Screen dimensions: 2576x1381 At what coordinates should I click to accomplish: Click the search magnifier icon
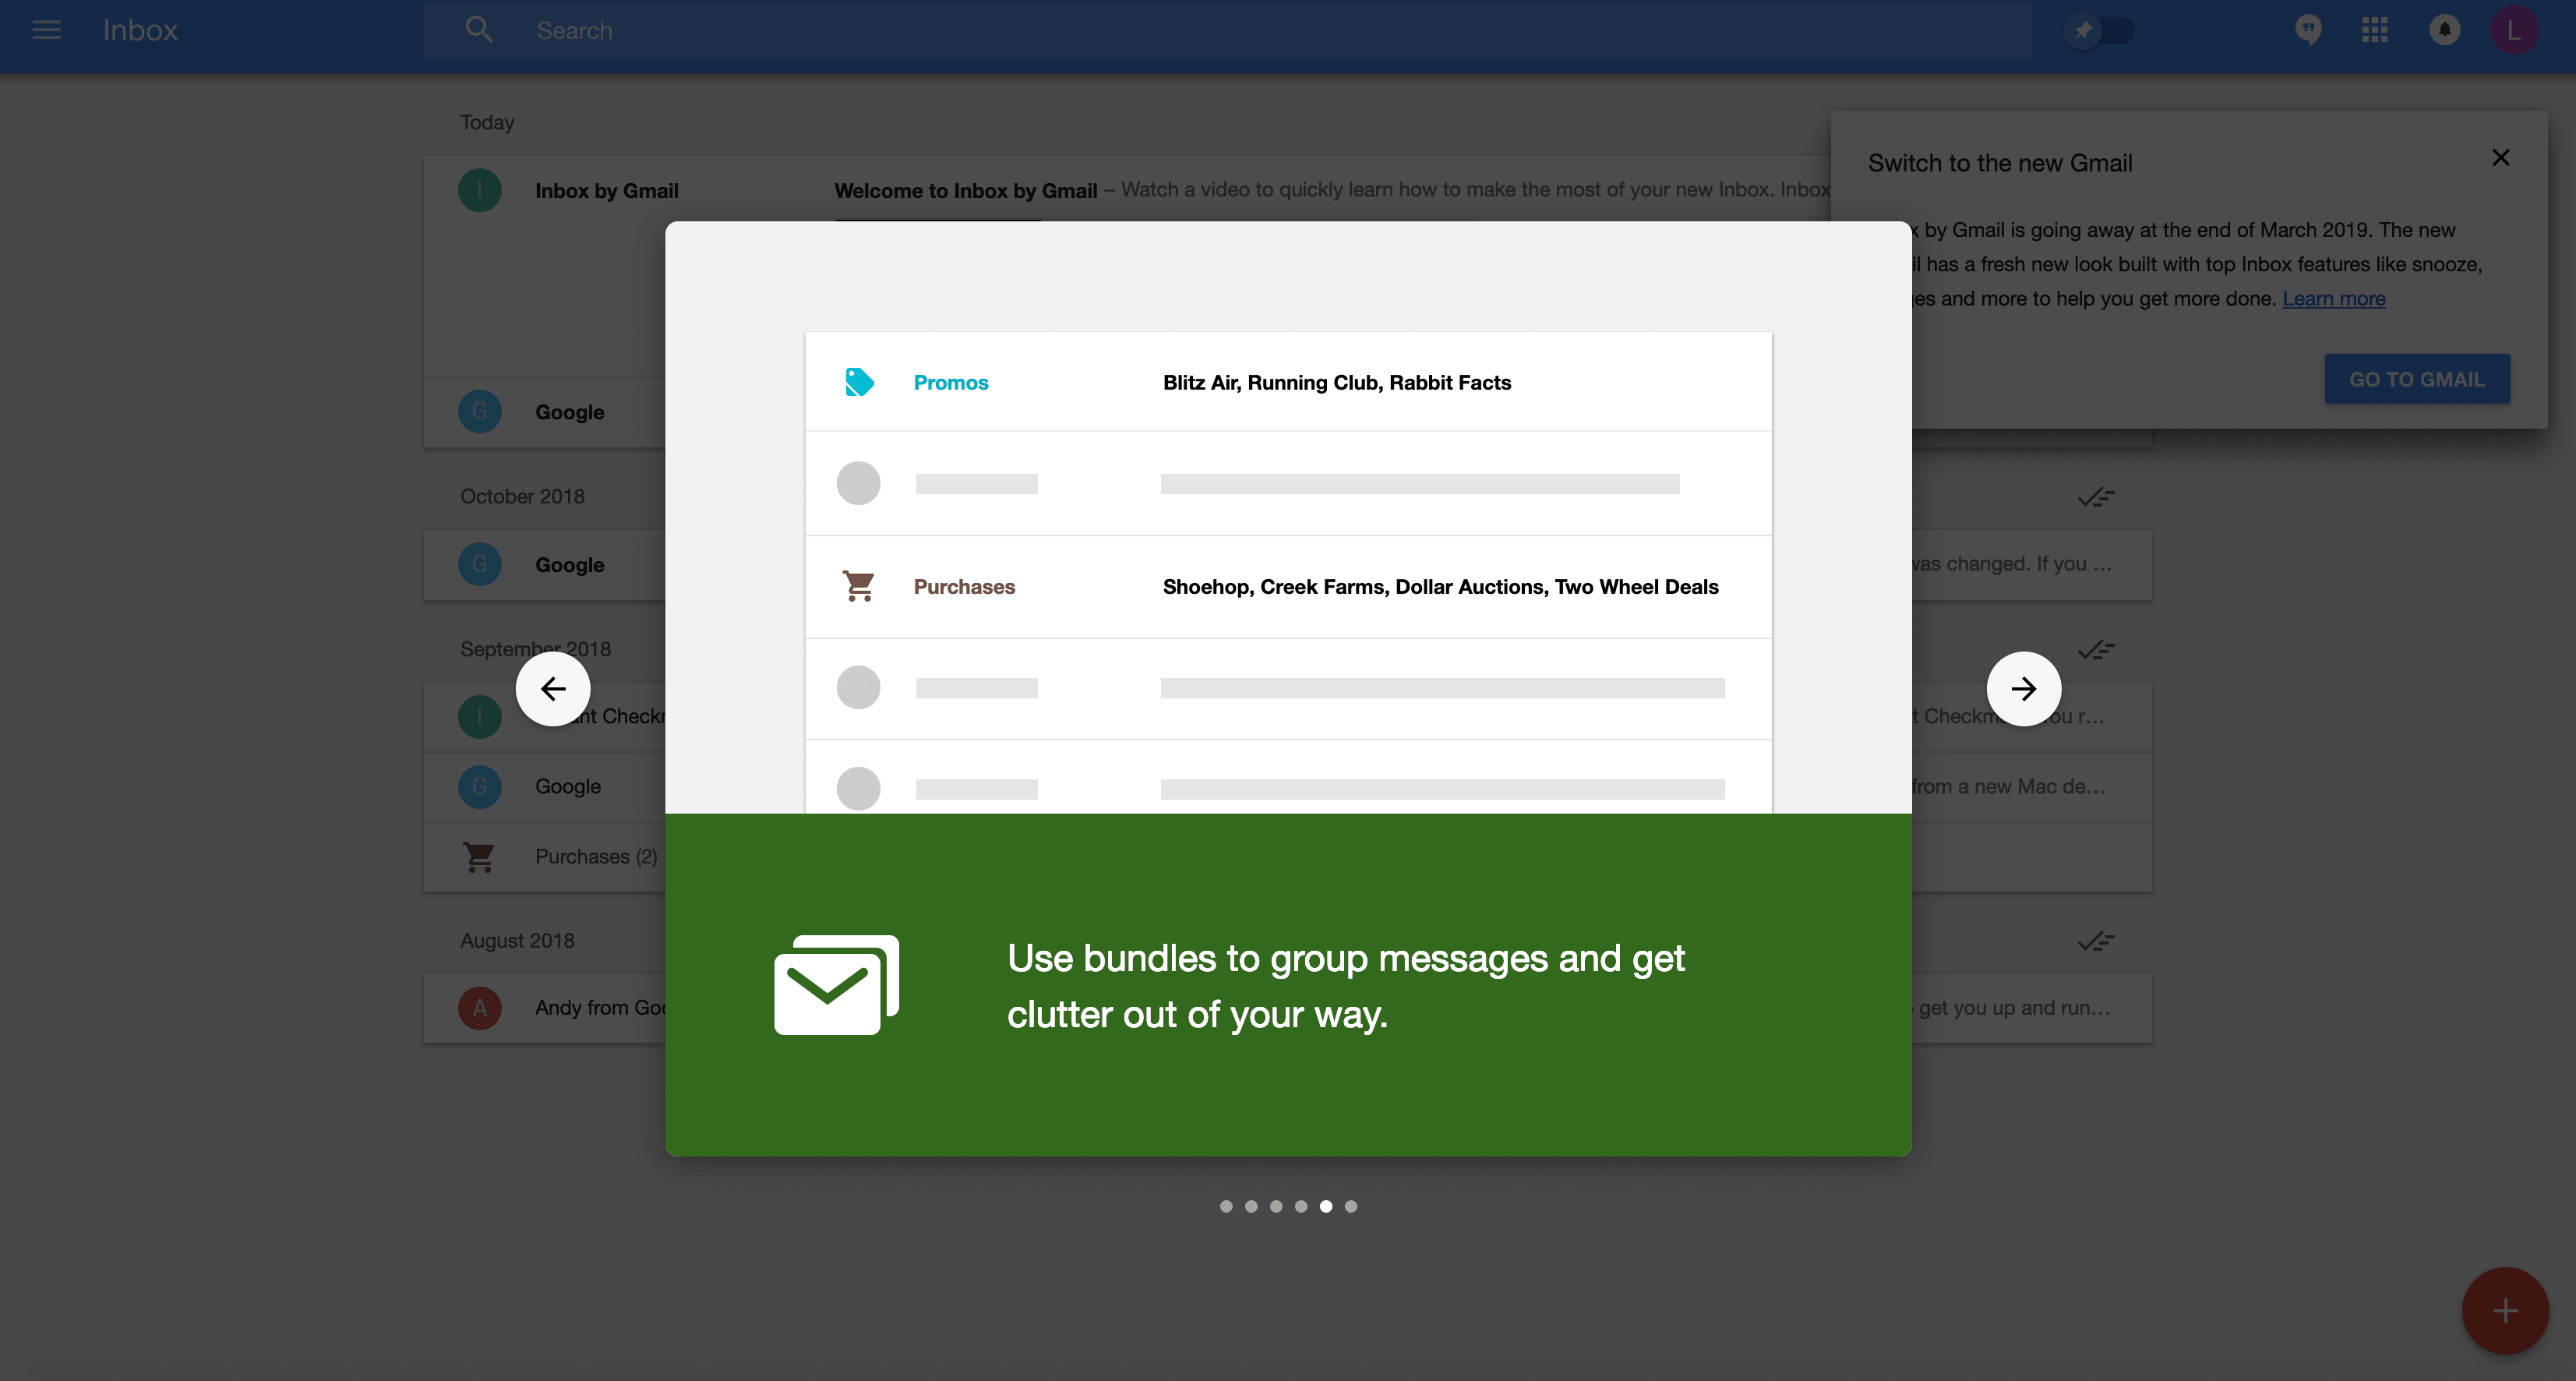[479, 30]
